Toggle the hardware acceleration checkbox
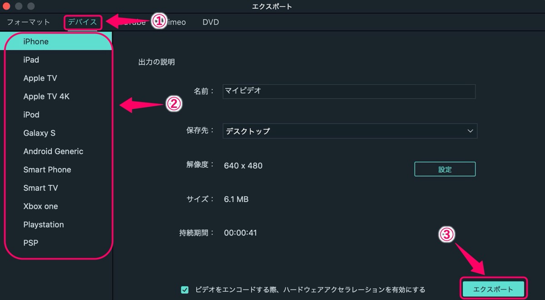The image size is (545, 300). pyautogui.click(x=184, y=290)
